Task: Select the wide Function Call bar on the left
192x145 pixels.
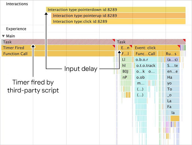Action: 58,54
